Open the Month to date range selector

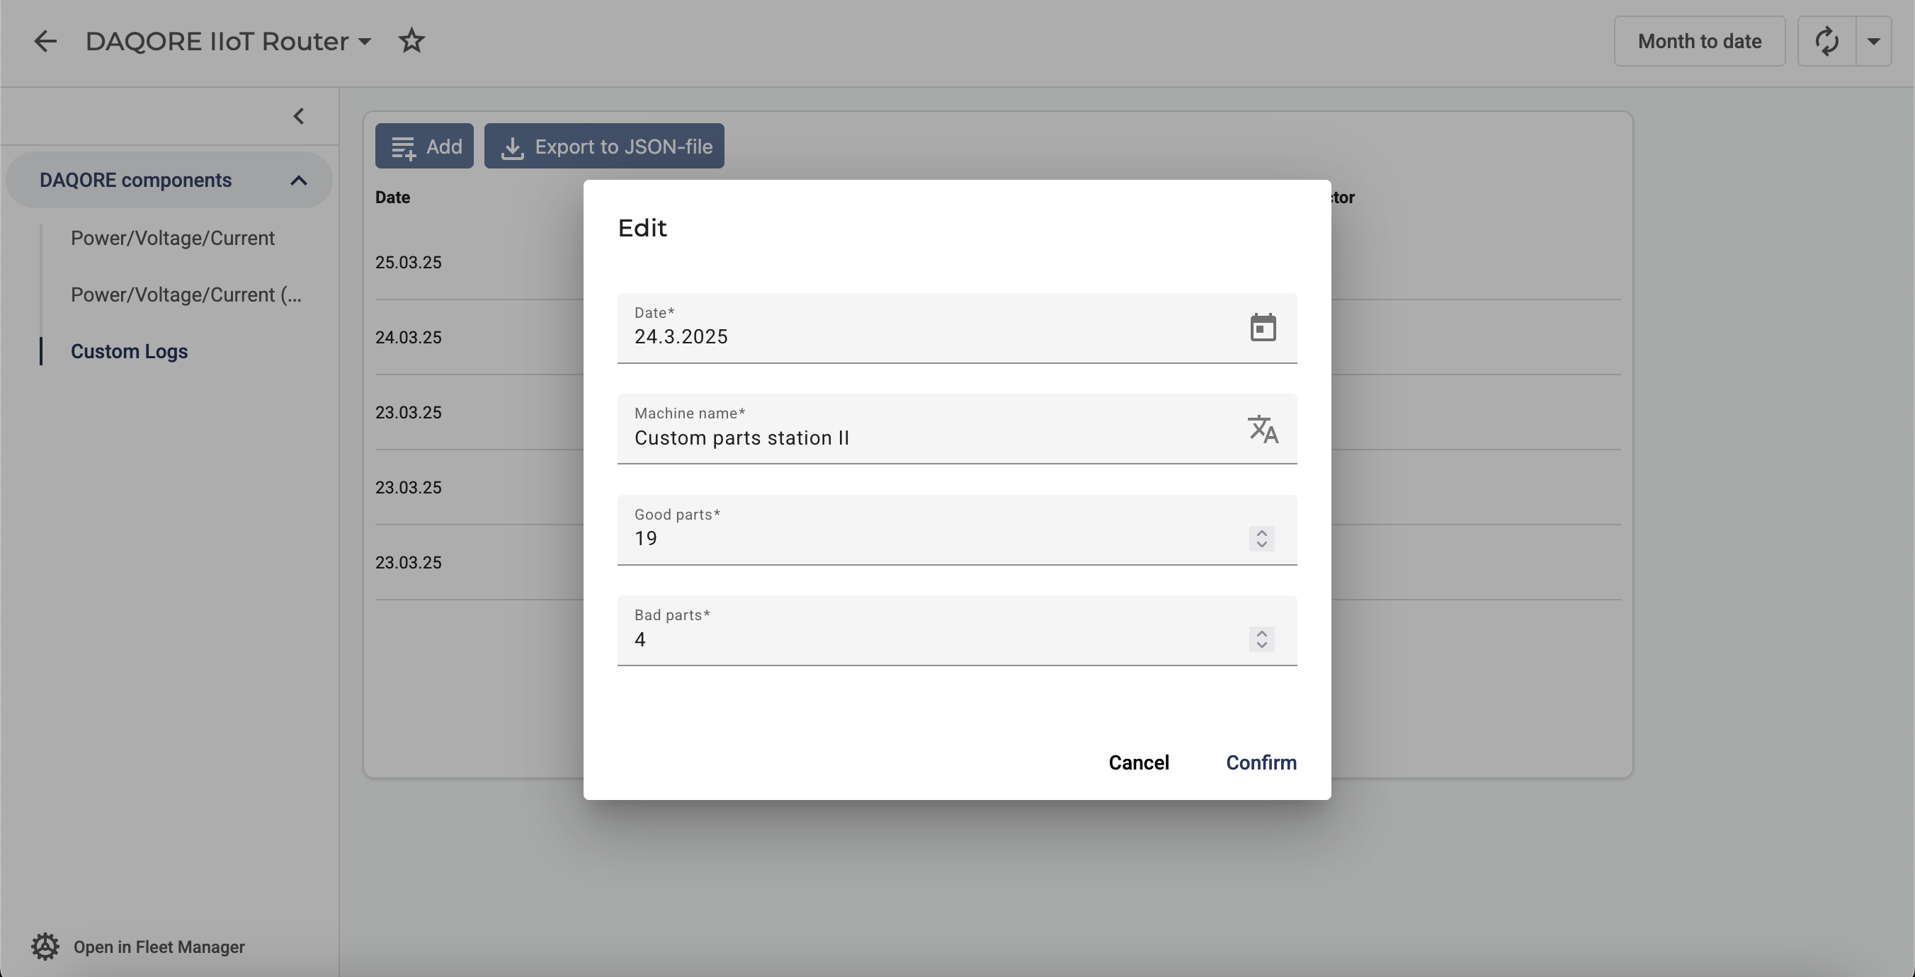[1699, 41]
